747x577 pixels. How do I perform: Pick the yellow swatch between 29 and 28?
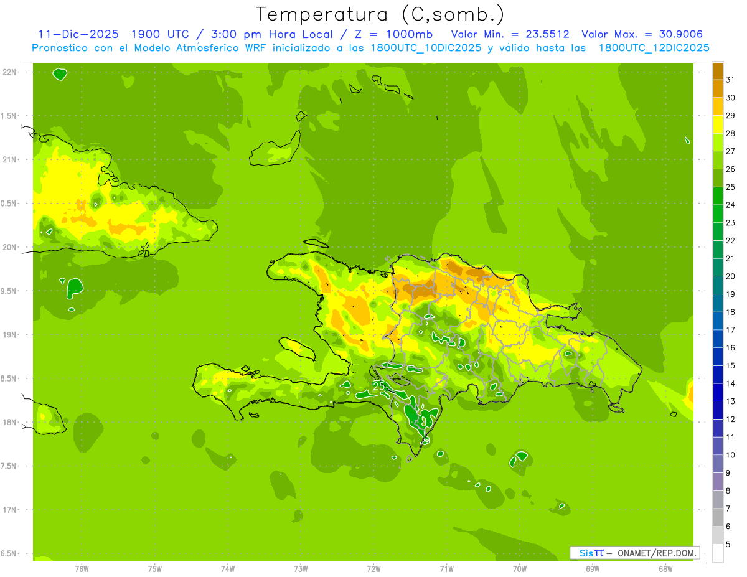pos(718,124)
